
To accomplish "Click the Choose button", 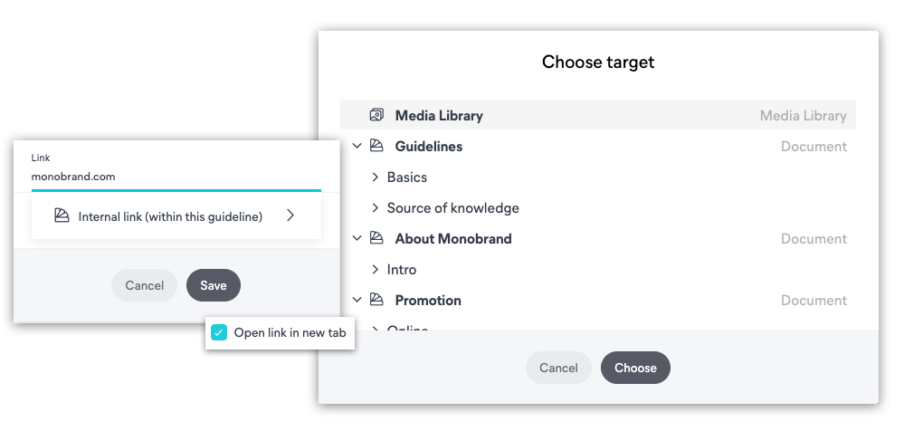I will [x=635, y=368].
